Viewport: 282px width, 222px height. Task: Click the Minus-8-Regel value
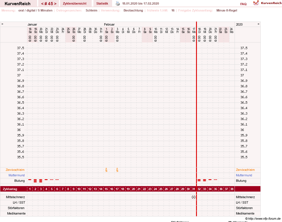point(227,10)
